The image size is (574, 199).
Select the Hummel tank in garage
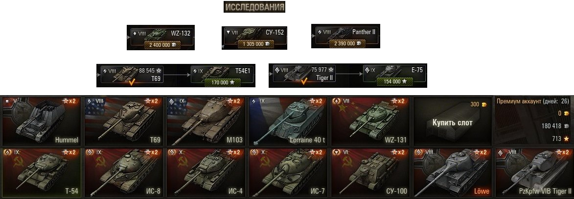click(x=42, y=121)
